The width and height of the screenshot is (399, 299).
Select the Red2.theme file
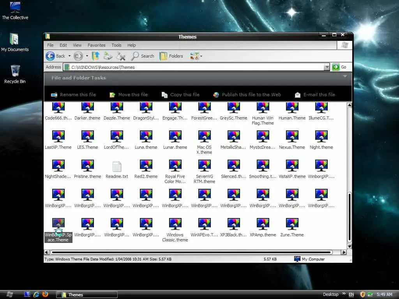point(146,170)
